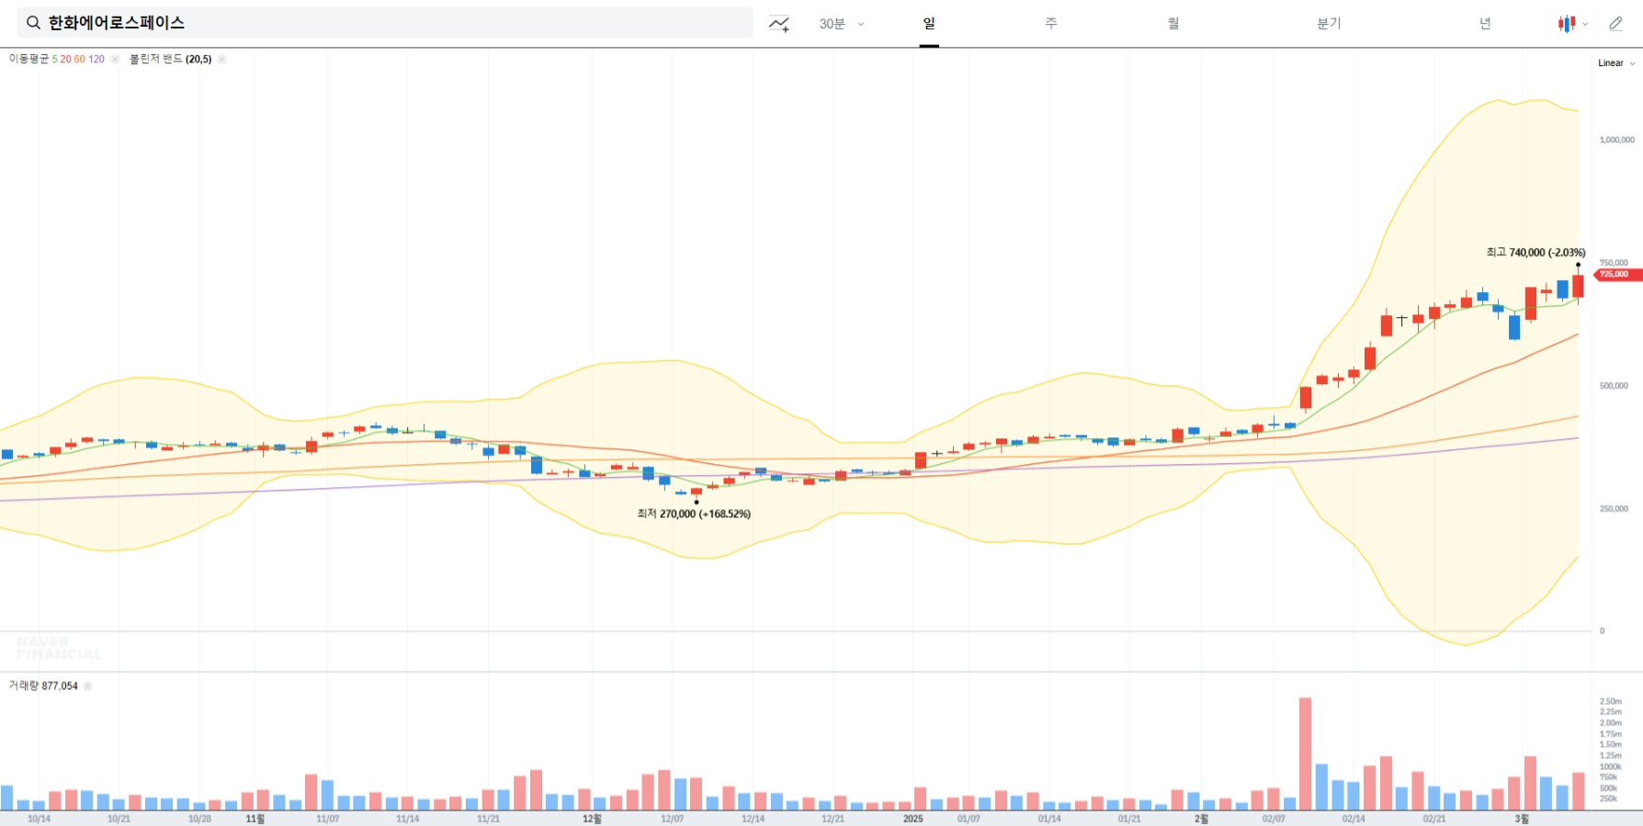The image size is (1643, 826).
Task: Click the 250,000 price axis label
Action: tap(1614, 509)
